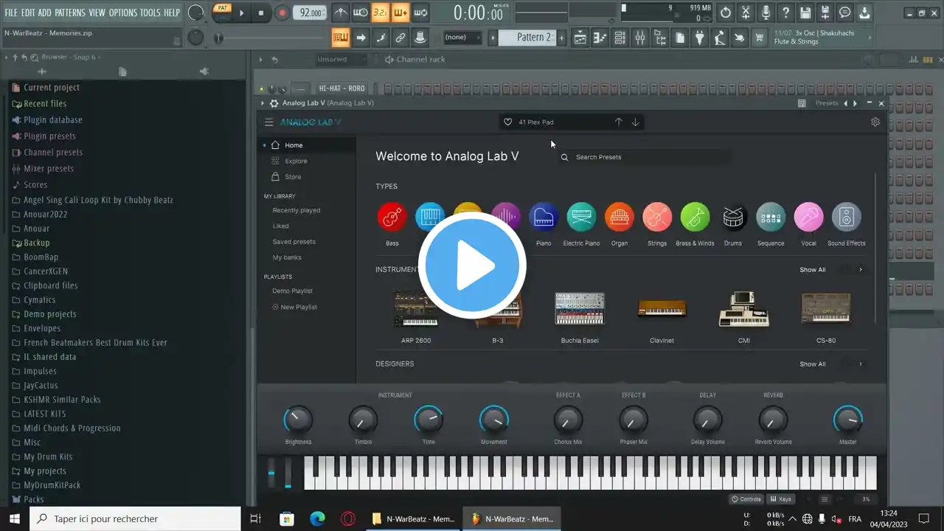Open the (none) snap selector dropdown
944x531 pixels.
462,38
